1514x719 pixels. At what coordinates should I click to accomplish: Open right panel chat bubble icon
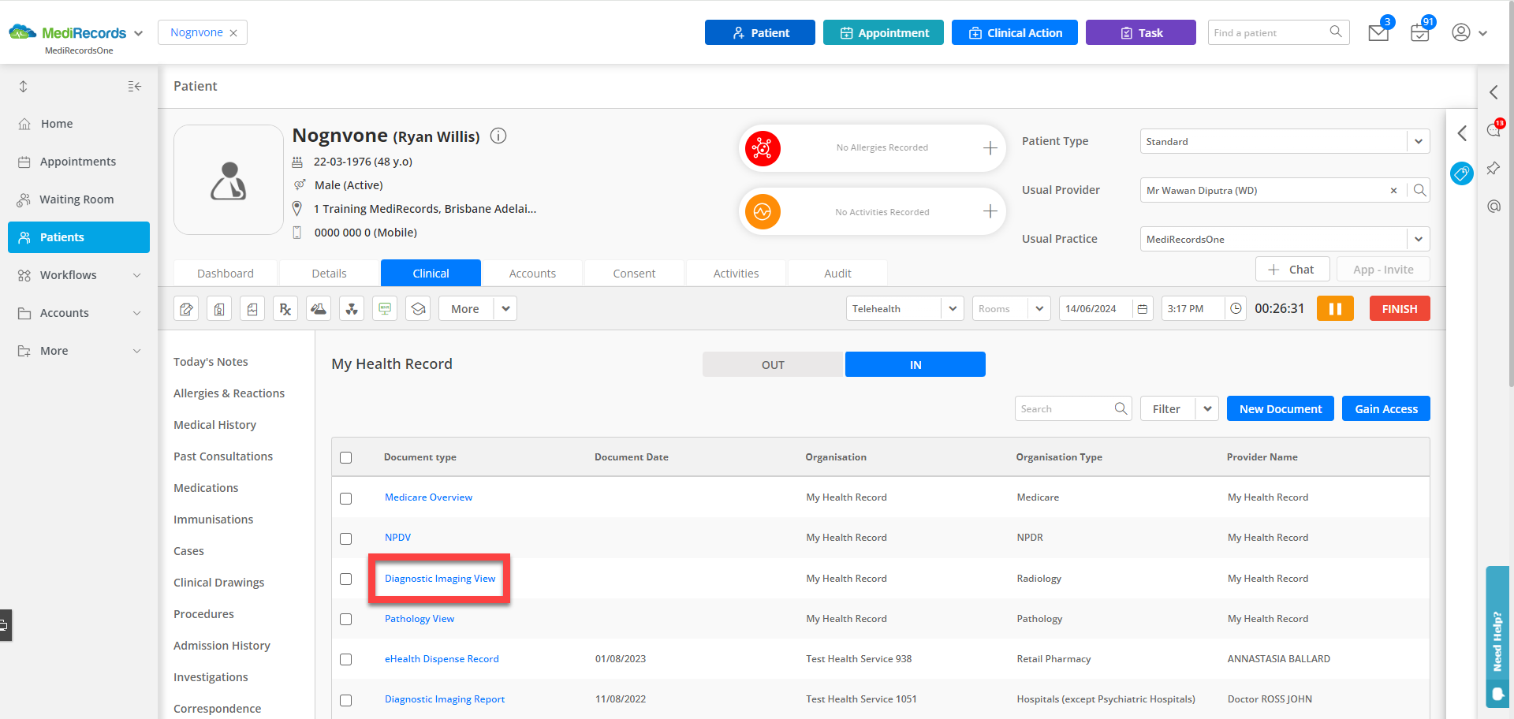(1494, 130)
